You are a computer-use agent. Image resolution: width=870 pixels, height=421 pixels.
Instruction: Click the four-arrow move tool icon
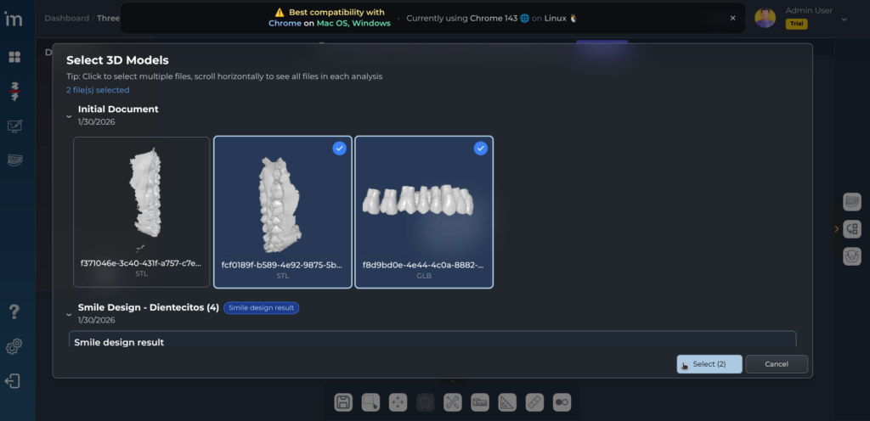pos(398,401)
